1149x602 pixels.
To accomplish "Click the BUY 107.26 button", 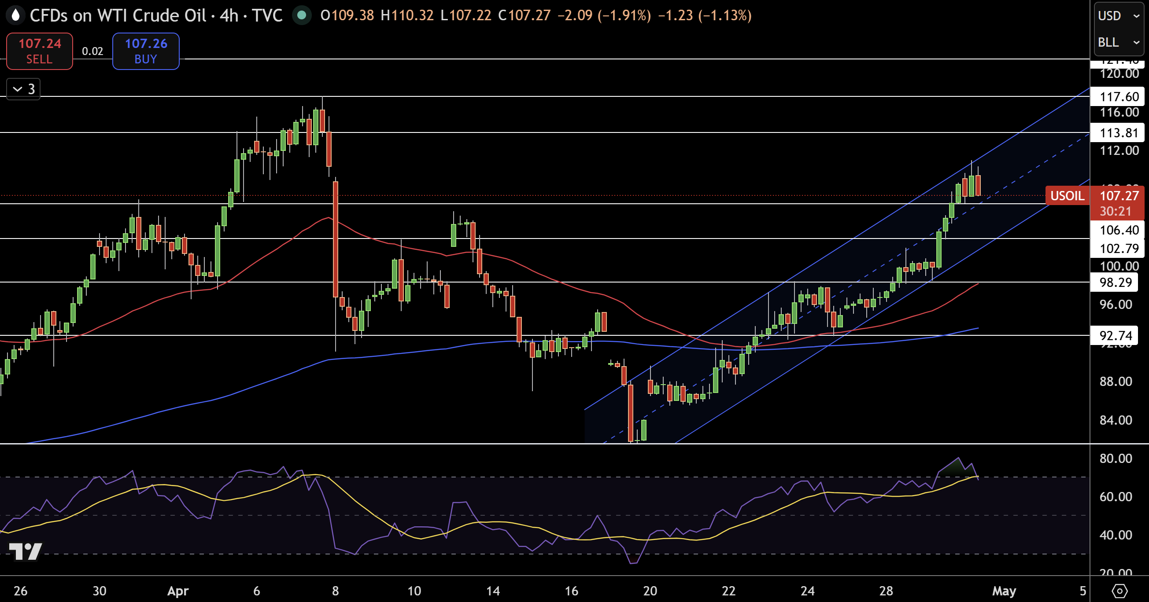I will (146, 51).
